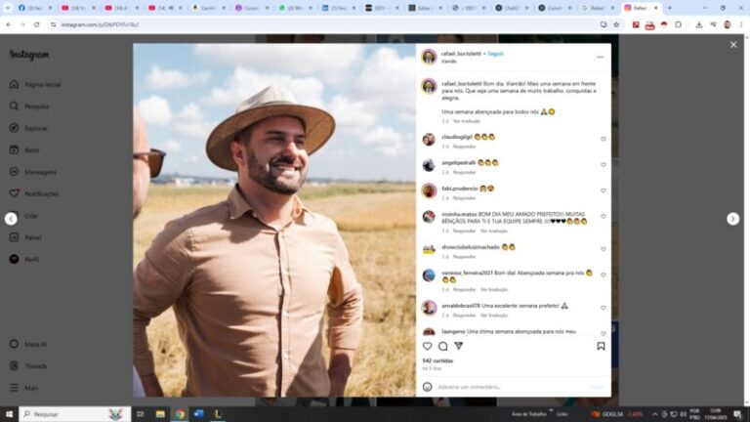Like the post with the heart icon
The height and width of the screenshot is (422, 750).
[x=427, y=346]
